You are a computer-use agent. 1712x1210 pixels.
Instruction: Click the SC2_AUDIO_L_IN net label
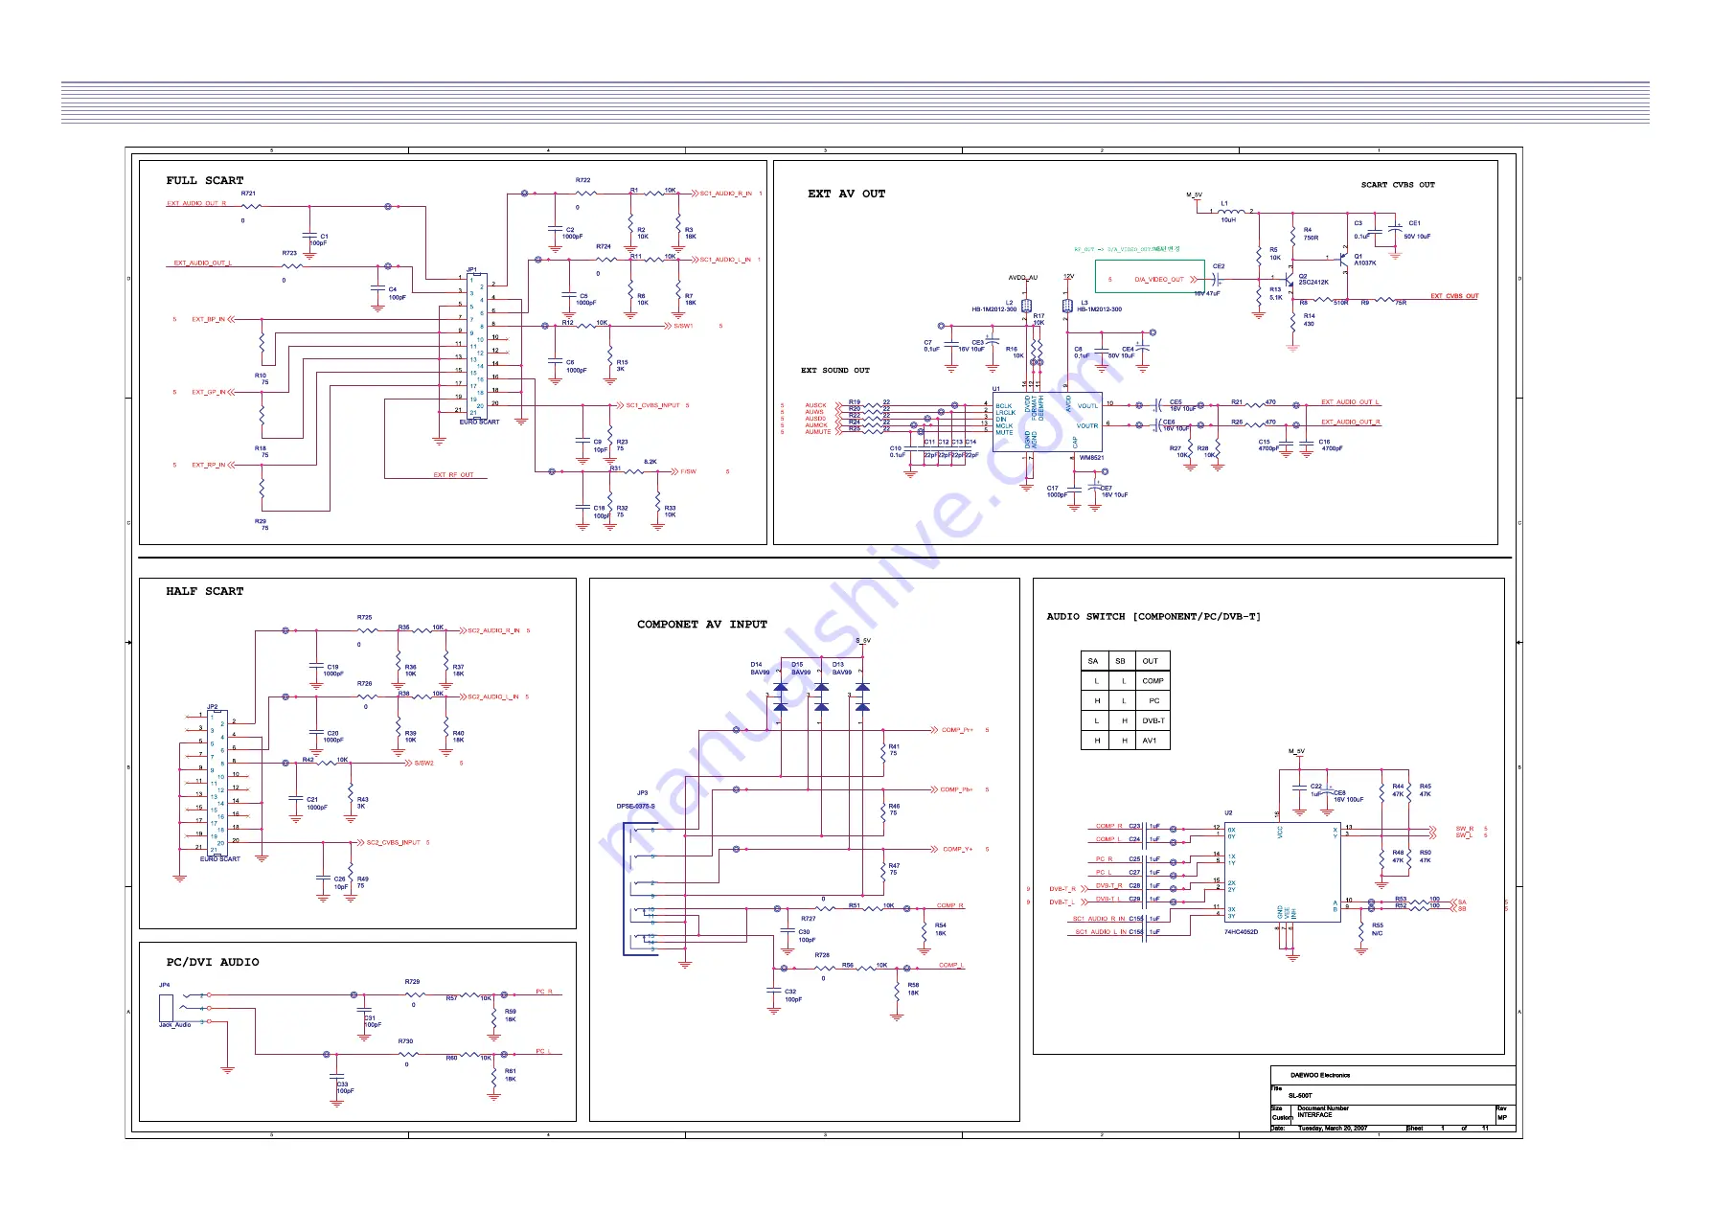(x=492, y=697)
